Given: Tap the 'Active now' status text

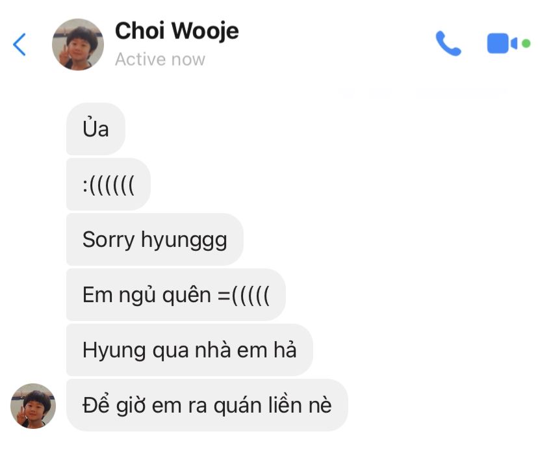Looking at the screenshot, I should (x=160, y=59).
